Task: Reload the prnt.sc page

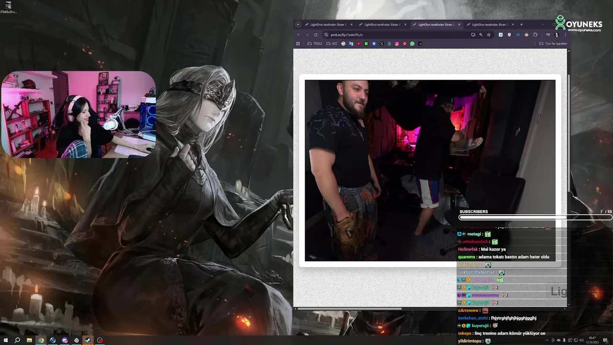Action: tap(316, 34)
